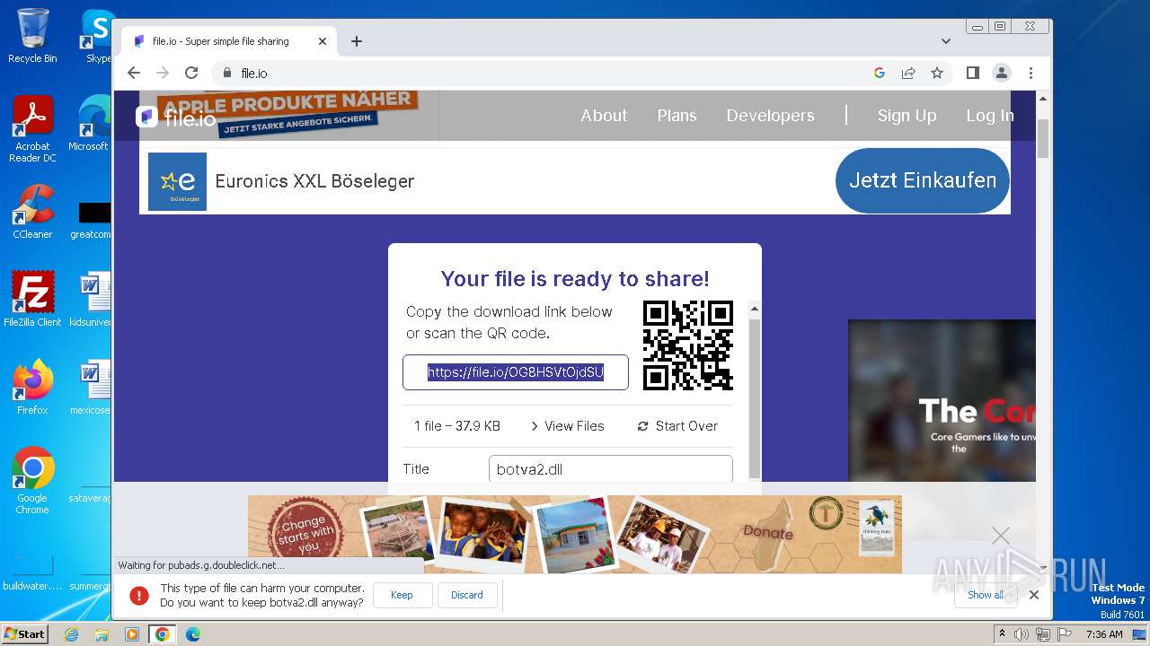Image resolution: width=1150 pixels, height=646 pixels.
Task: Click Chrome taskbar icon
Action: click(163, 634)
